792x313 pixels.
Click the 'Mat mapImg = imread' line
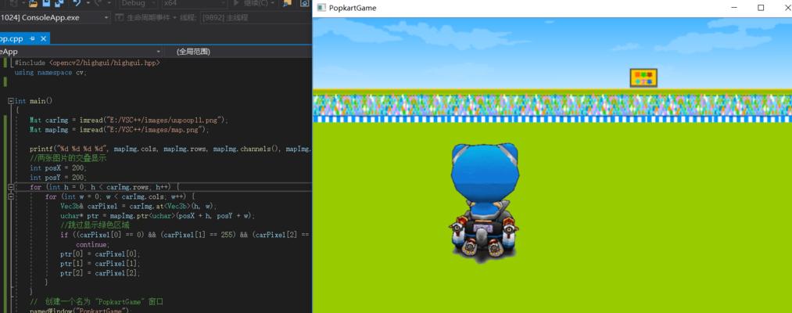tap(119, 130)
